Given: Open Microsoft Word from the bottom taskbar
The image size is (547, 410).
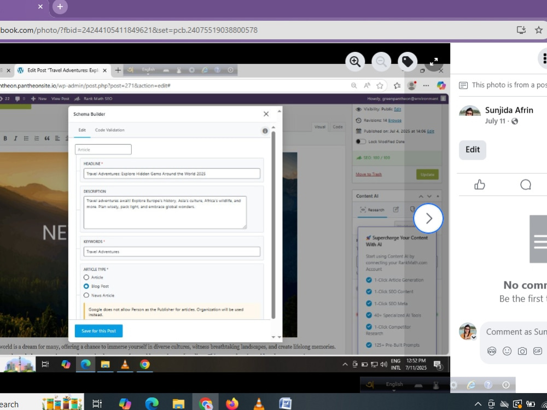Looking at the screenshot, I should (x=285, y=404).
